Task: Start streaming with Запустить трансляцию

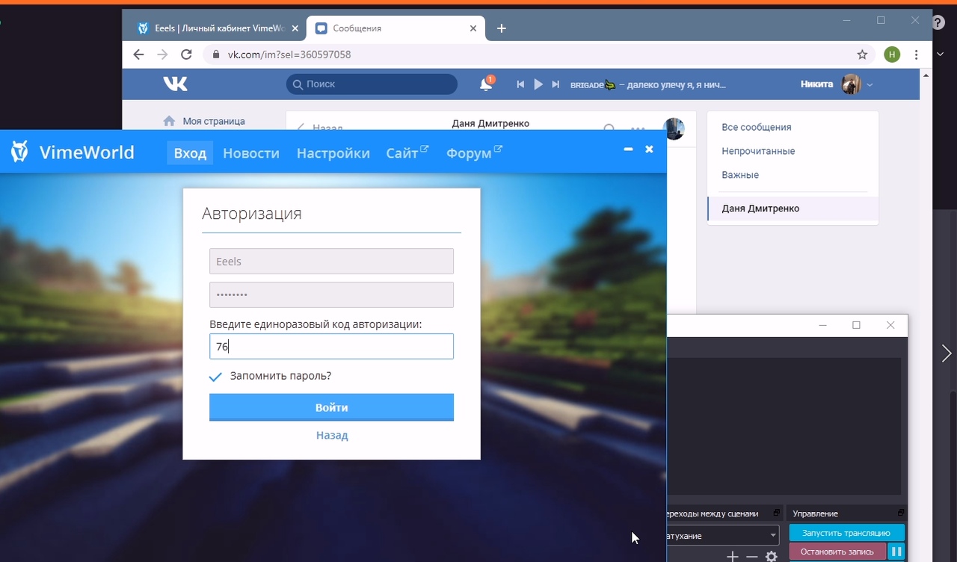Action: 846,533
